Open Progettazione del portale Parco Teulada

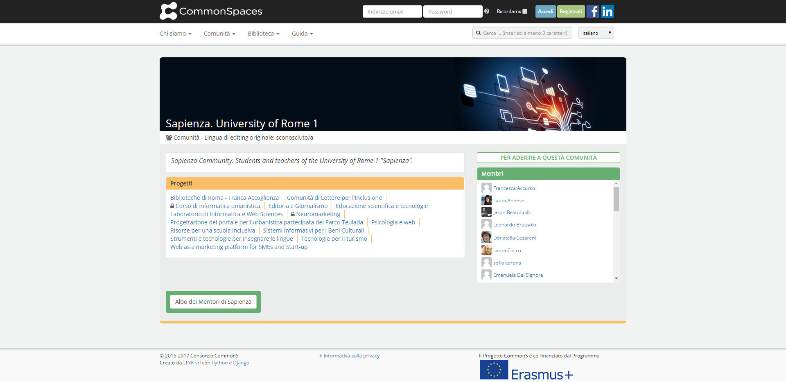click(267, 222)
